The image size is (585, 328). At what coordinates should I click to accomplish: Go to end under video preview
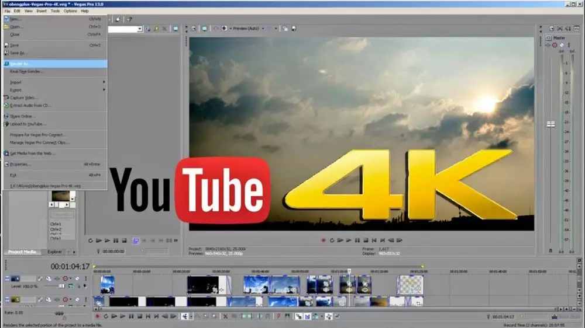pyautogui.click(x=383, y=240)
